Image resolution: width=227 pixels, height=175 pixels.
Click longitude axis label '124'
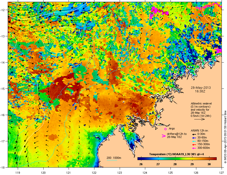145,172
